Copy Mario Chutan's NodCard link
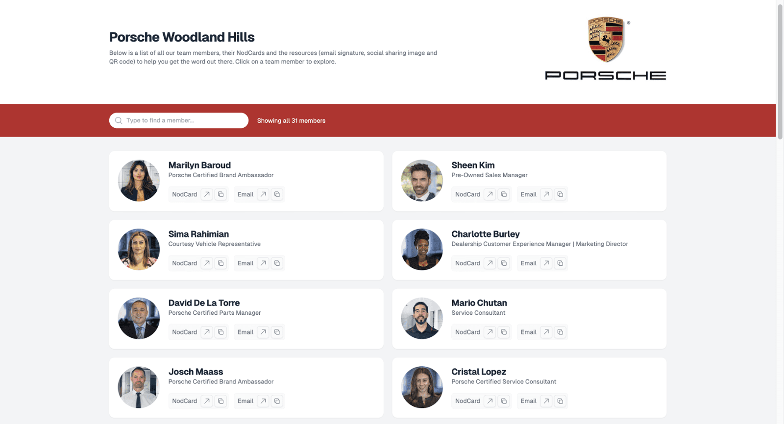 pyautogui.click(x=504, y=332)
